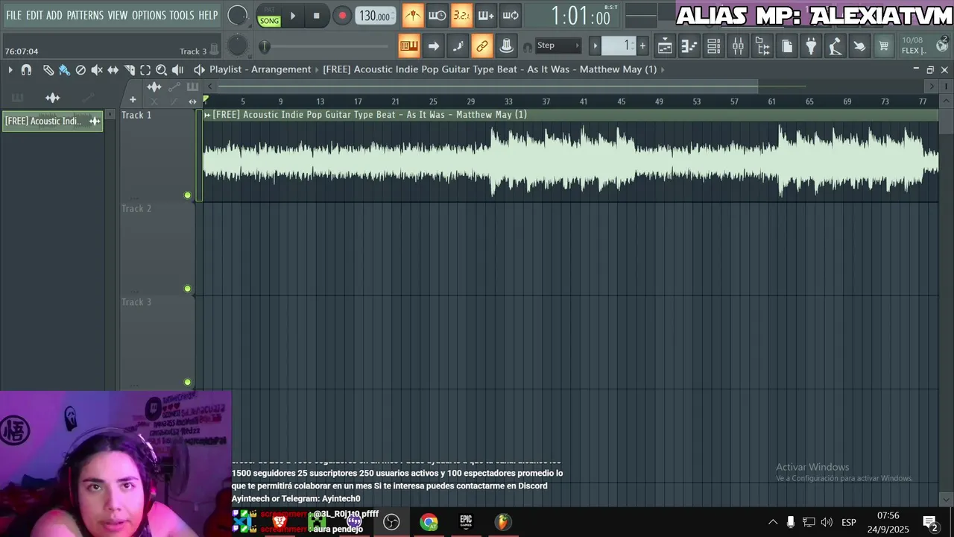Open the Tempo tapper icon

point(835,46)
